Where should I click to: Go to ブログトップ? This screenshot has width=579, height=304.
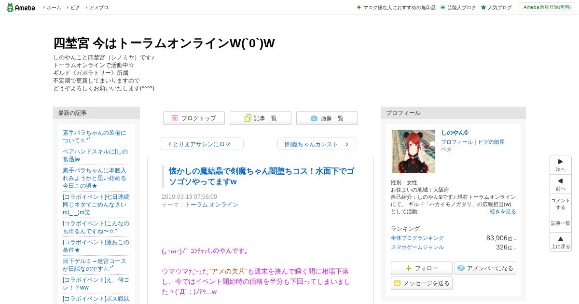coord(194,118)
